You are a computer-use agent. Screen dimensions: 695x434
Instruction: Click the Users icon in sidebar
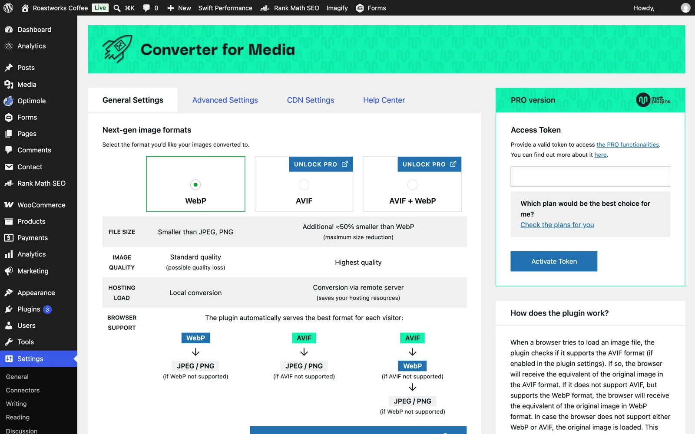9,325
